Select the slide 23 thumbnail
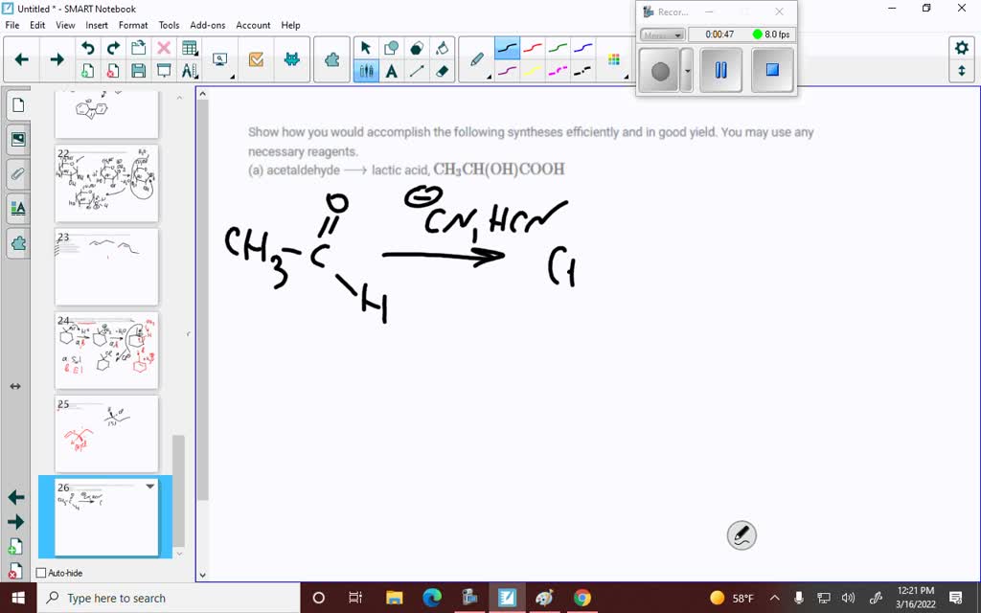 (x=106, y=266)
